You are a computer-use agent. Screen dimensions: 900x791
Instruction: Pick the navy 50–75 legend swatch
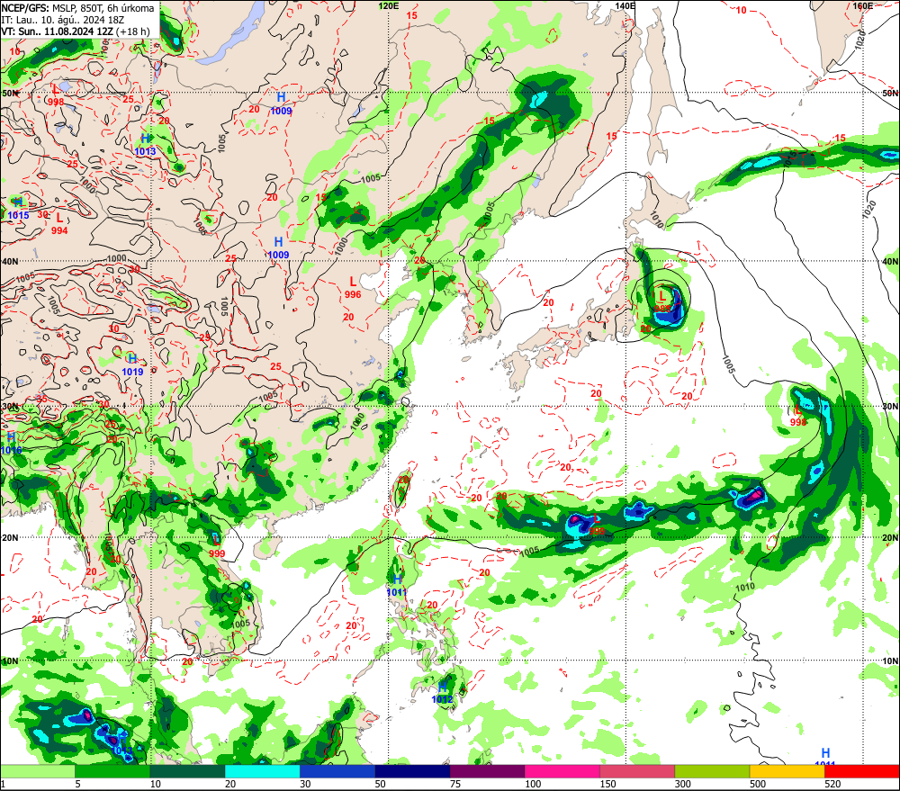coord(412,771)
